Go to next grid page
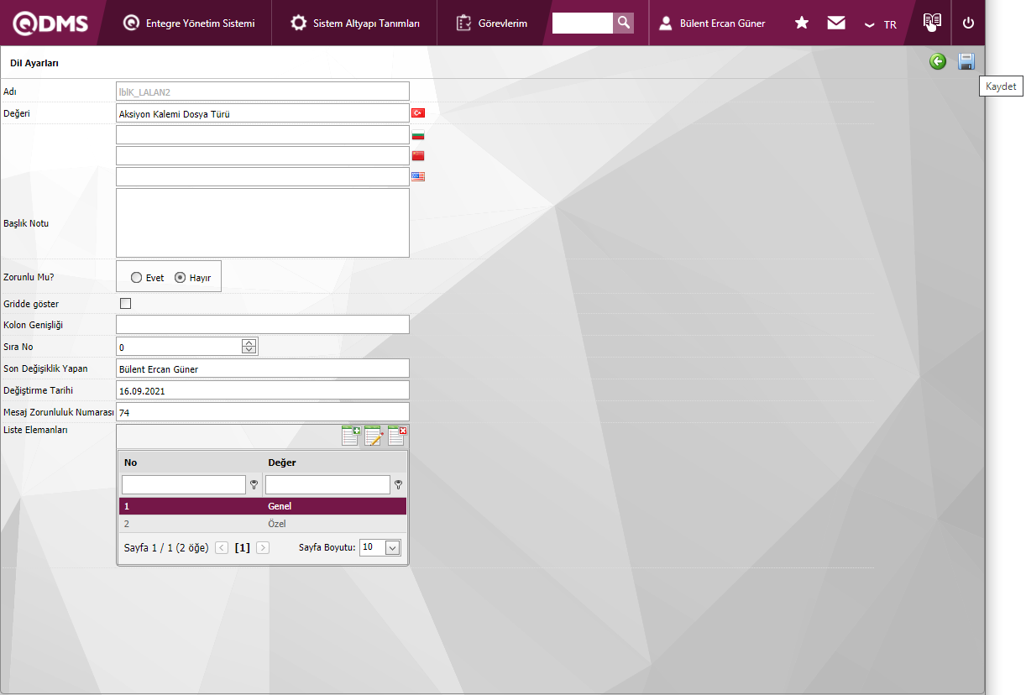 tap(263, 547)
